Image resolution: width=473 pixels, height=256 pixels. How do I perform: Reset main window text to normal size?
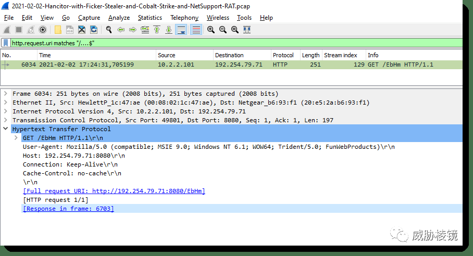click(x=235, y=30)
